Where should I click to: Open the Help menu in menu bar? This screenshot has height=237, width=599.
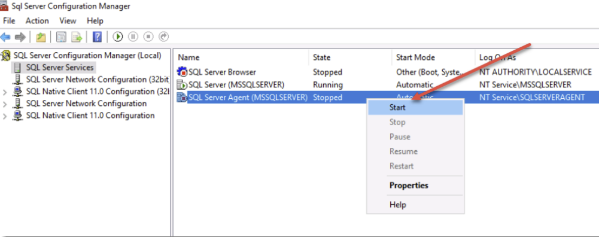pyautogui.click(x=95, y=20)
